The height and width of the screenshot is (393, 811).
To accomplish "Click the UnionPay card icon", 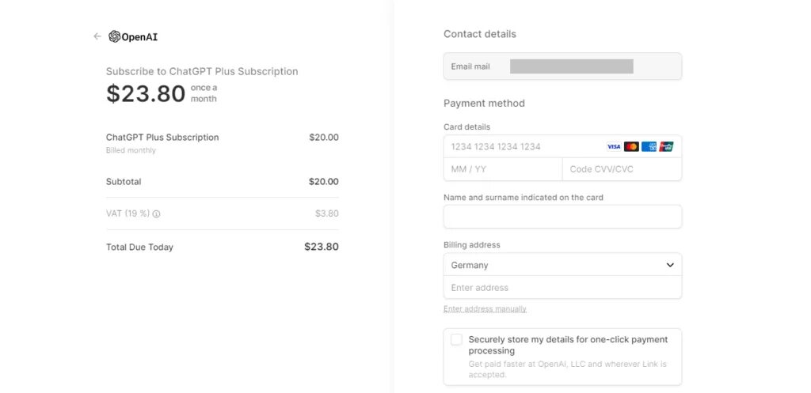I will pos(666,146).
